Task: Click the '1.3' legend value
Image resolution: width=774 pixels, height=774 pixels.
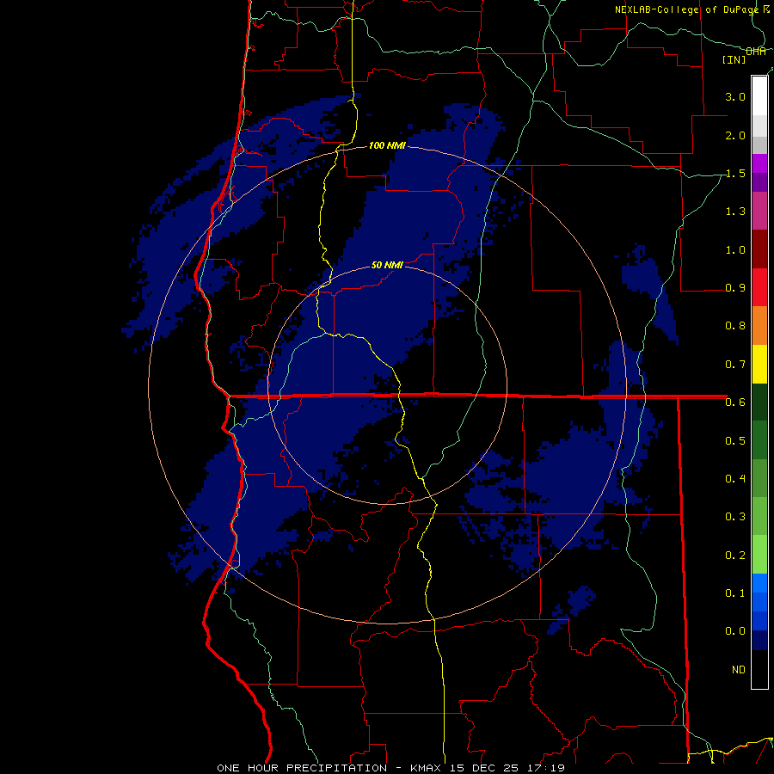Action: point(735,212)
